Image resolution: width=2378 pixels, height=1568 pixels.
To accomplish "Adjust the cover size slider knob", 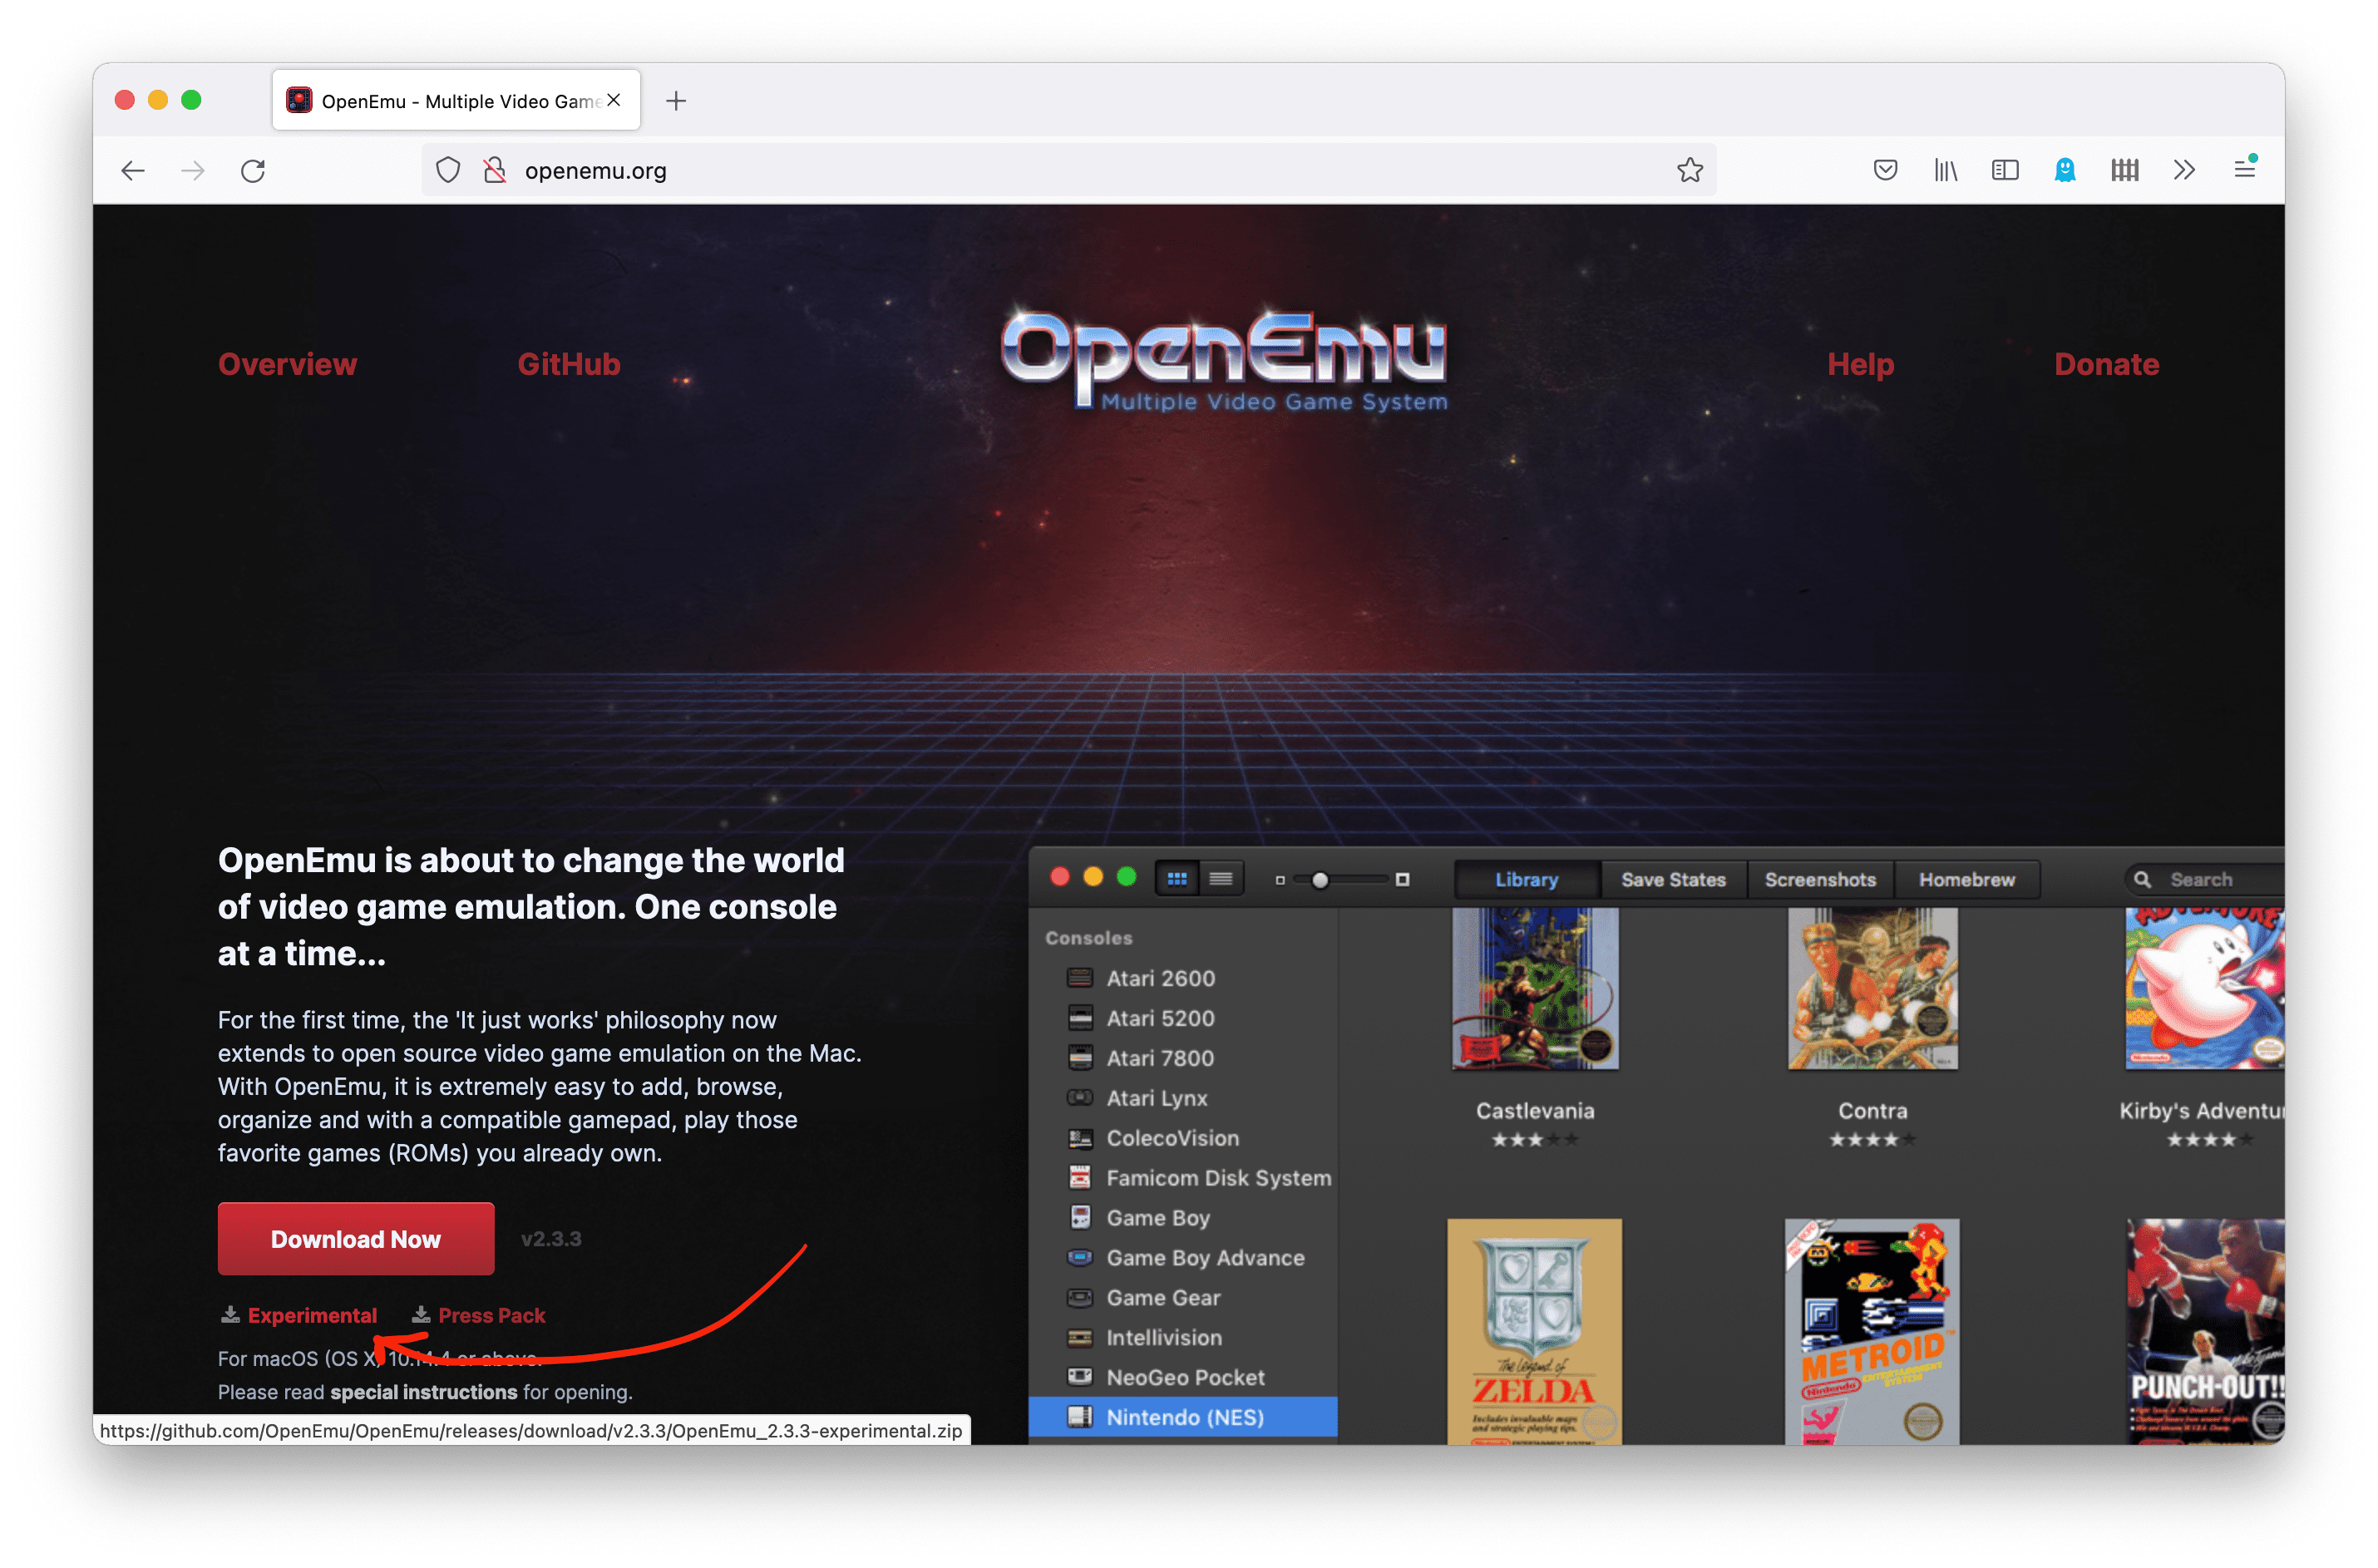I will 1319,879.
